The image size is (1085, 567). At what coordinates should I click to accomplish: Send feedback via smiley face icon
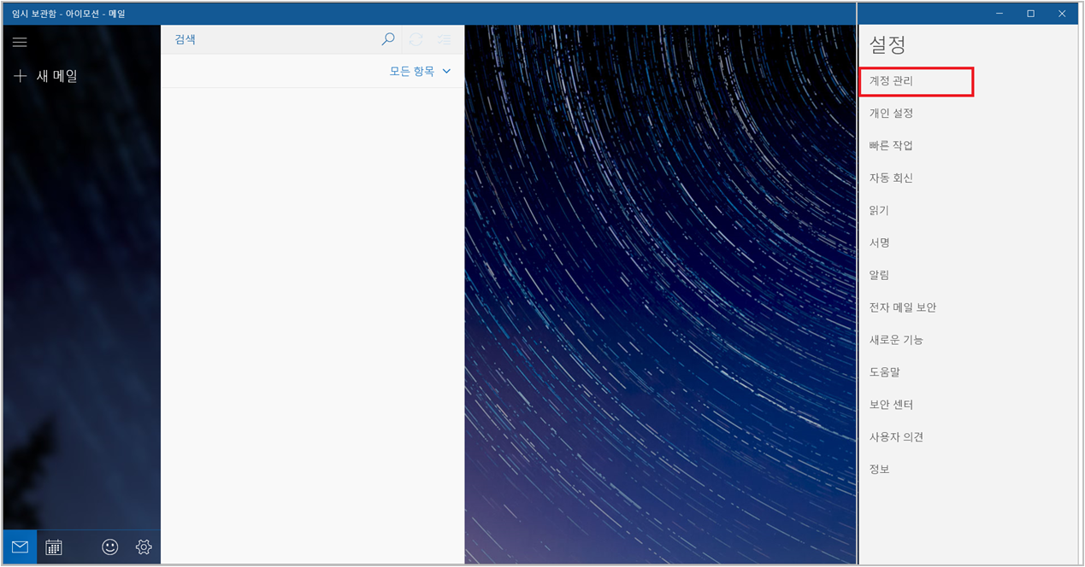tap(109, 547)
